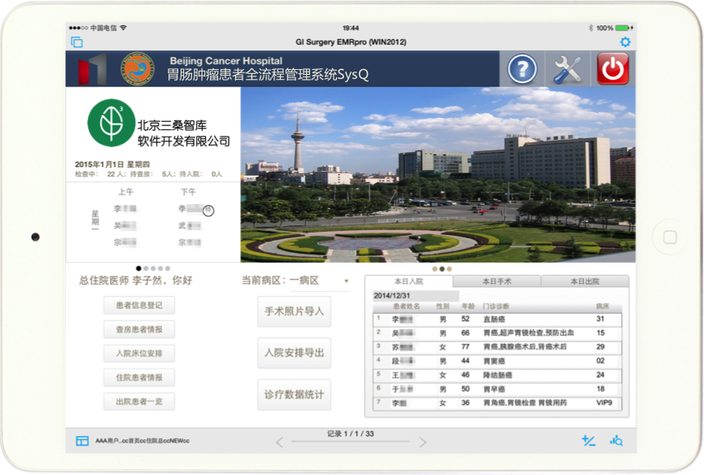Screen dimensions: 704x475
Task: Click the Beijing Cancer Hospital round emblem
Action: pyautogui.click(x=137, y=70)
